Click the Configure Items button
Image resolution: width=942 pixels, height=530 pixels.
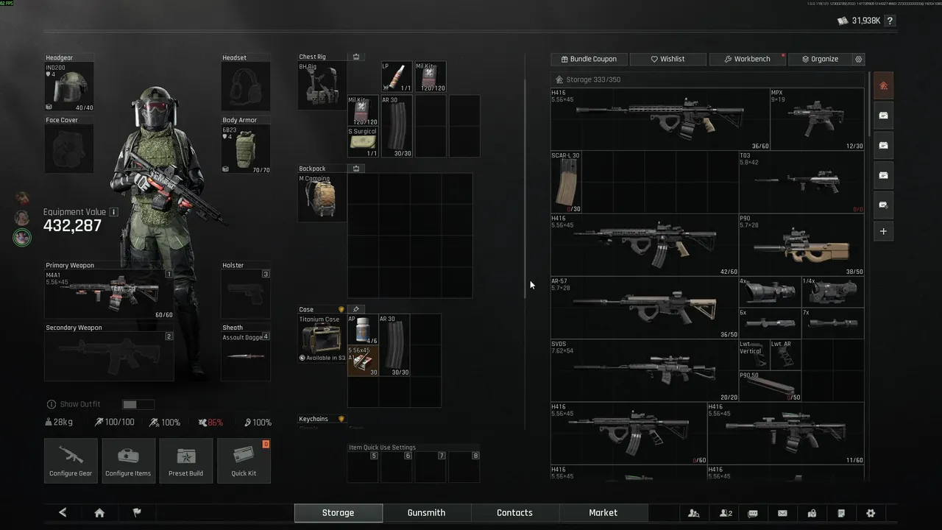tap(128, 461)
